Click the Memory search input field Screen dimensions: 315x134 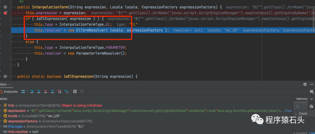pyautogui.click(x=300, y=106)
